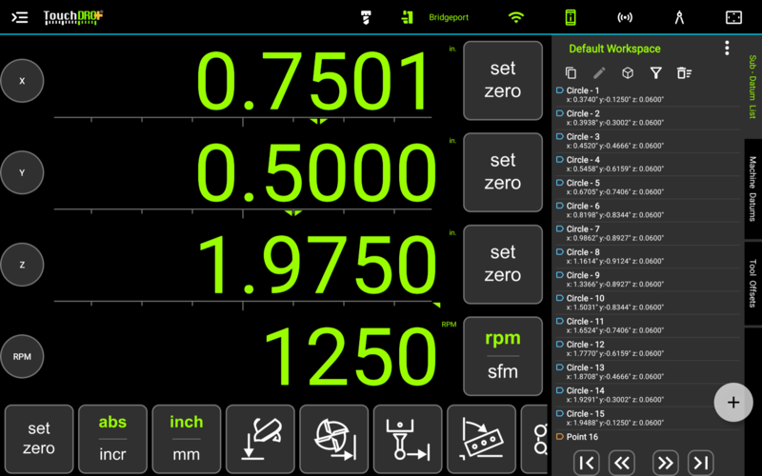762x476 pixels.
Task: Tap the X readout value 0.7501
Action: [x=314, y=82]
